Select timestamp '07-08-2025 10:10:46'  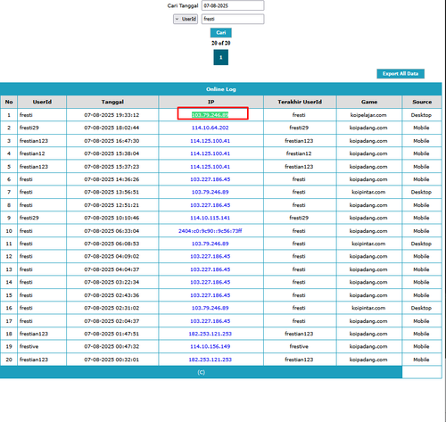click(111, 218)
